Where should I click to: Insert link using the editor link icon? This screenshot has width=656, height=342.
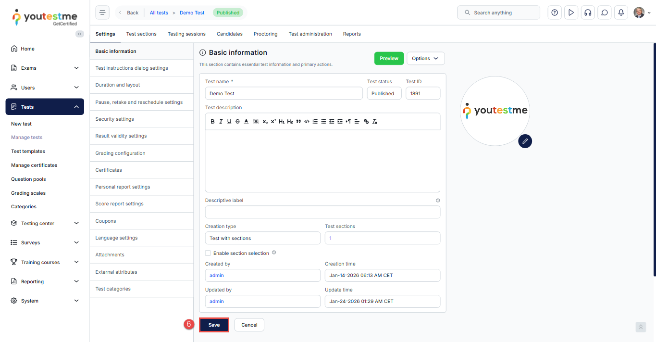click(366, 122)
